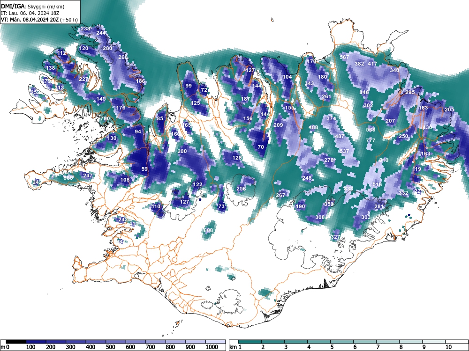This screenshot has height=351, width=469.
Task: Click the visibility value 59 on the map
Action: [x=144, y=168]
